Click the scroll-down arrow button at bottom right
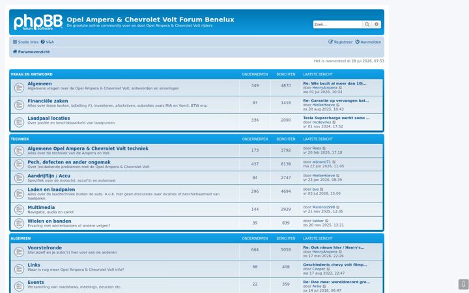Viewport: 469px width, 293px height. pos(463,284)
